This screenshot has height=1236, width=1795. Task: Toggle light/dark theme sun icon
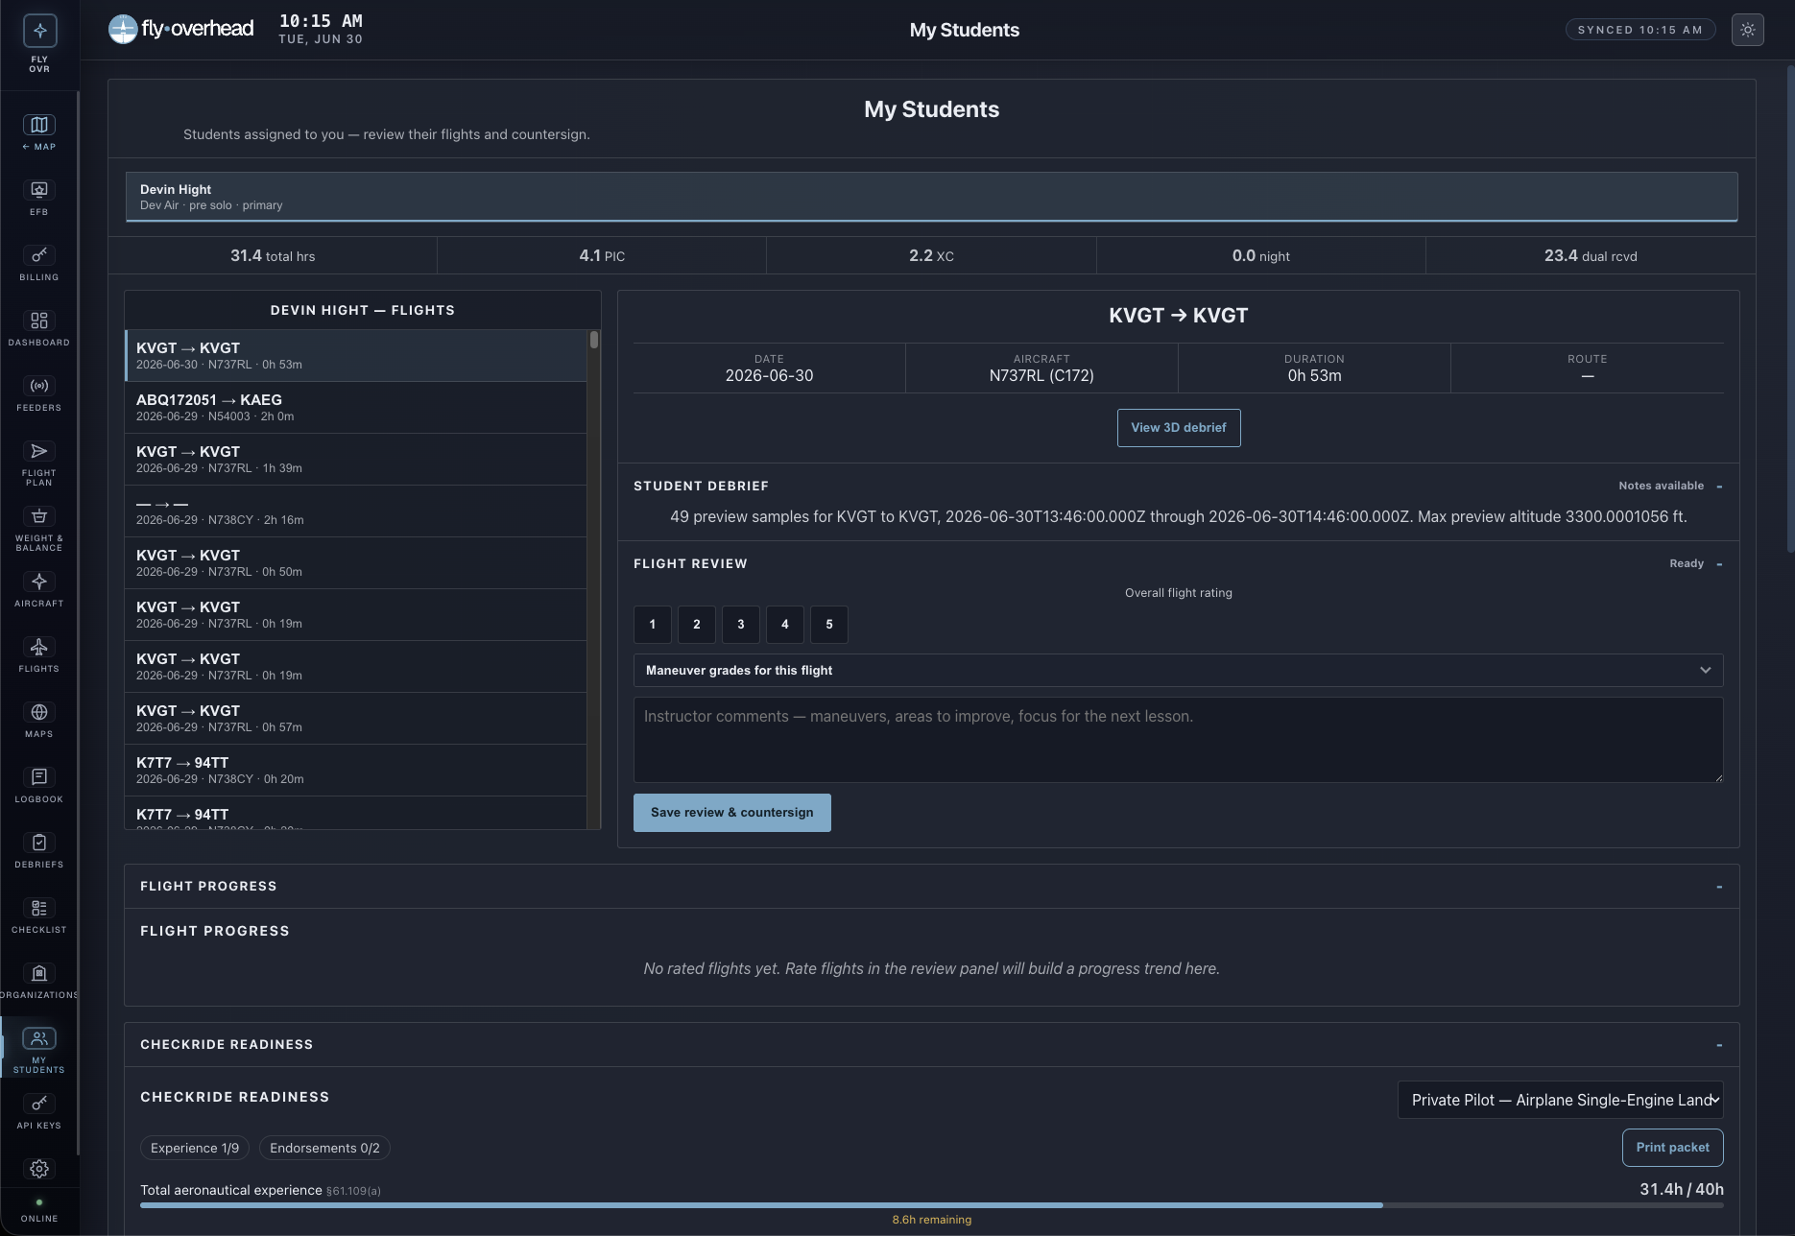[x=1748, y=30]
